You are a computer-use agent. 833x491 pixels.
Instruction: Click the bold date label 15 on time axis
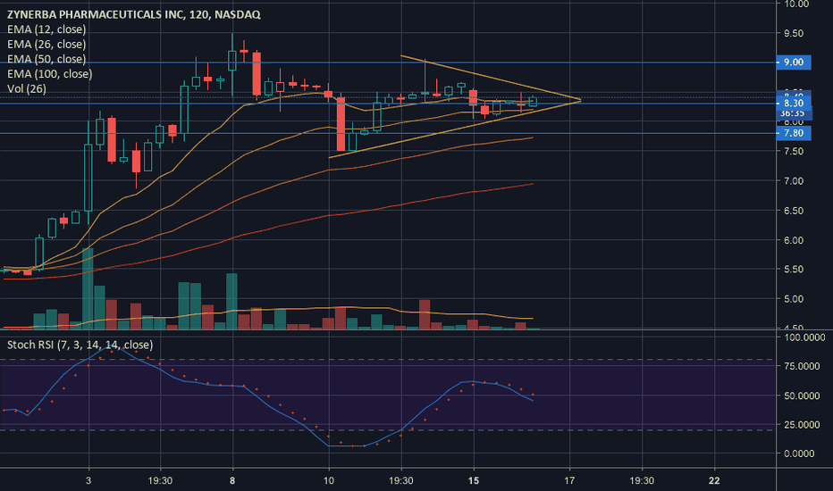(474, 480)
